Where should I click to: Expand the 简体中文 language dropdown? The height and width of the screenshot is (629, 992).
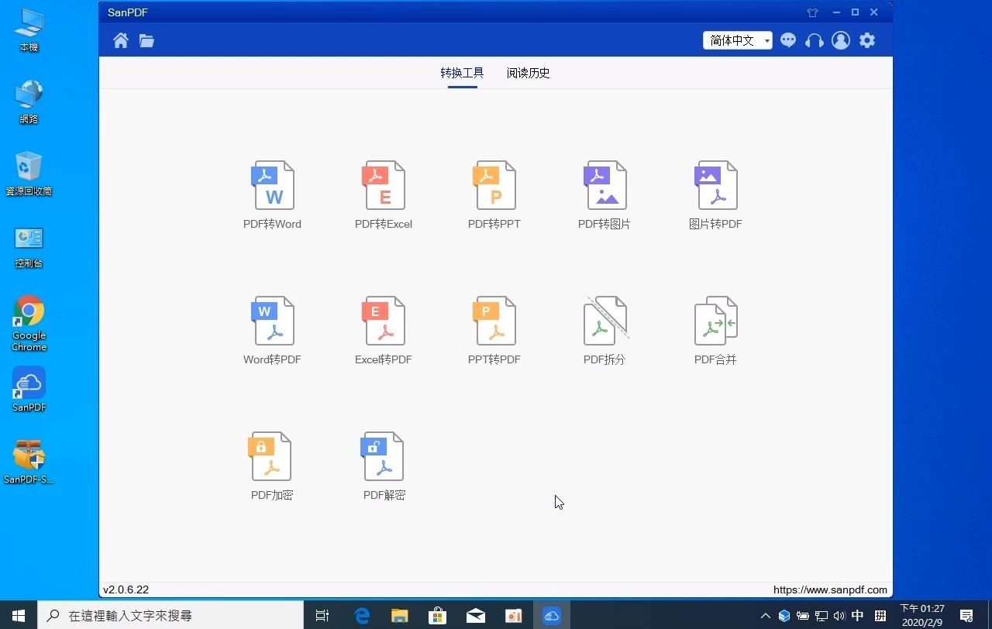point(738,40)
